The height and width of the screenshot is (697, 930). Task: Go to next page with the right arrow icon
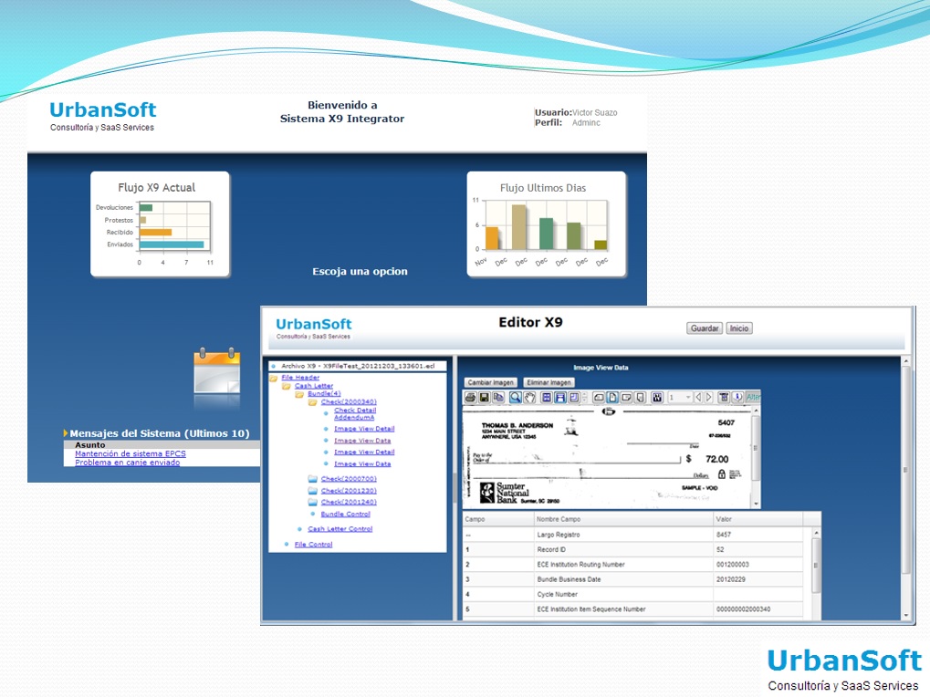[708, 399]
